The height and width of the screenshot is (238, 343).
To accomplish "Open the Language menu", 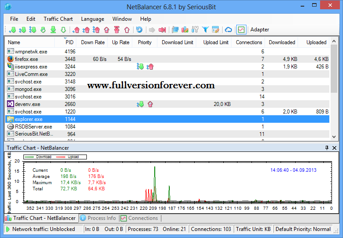I will (93, 19).
